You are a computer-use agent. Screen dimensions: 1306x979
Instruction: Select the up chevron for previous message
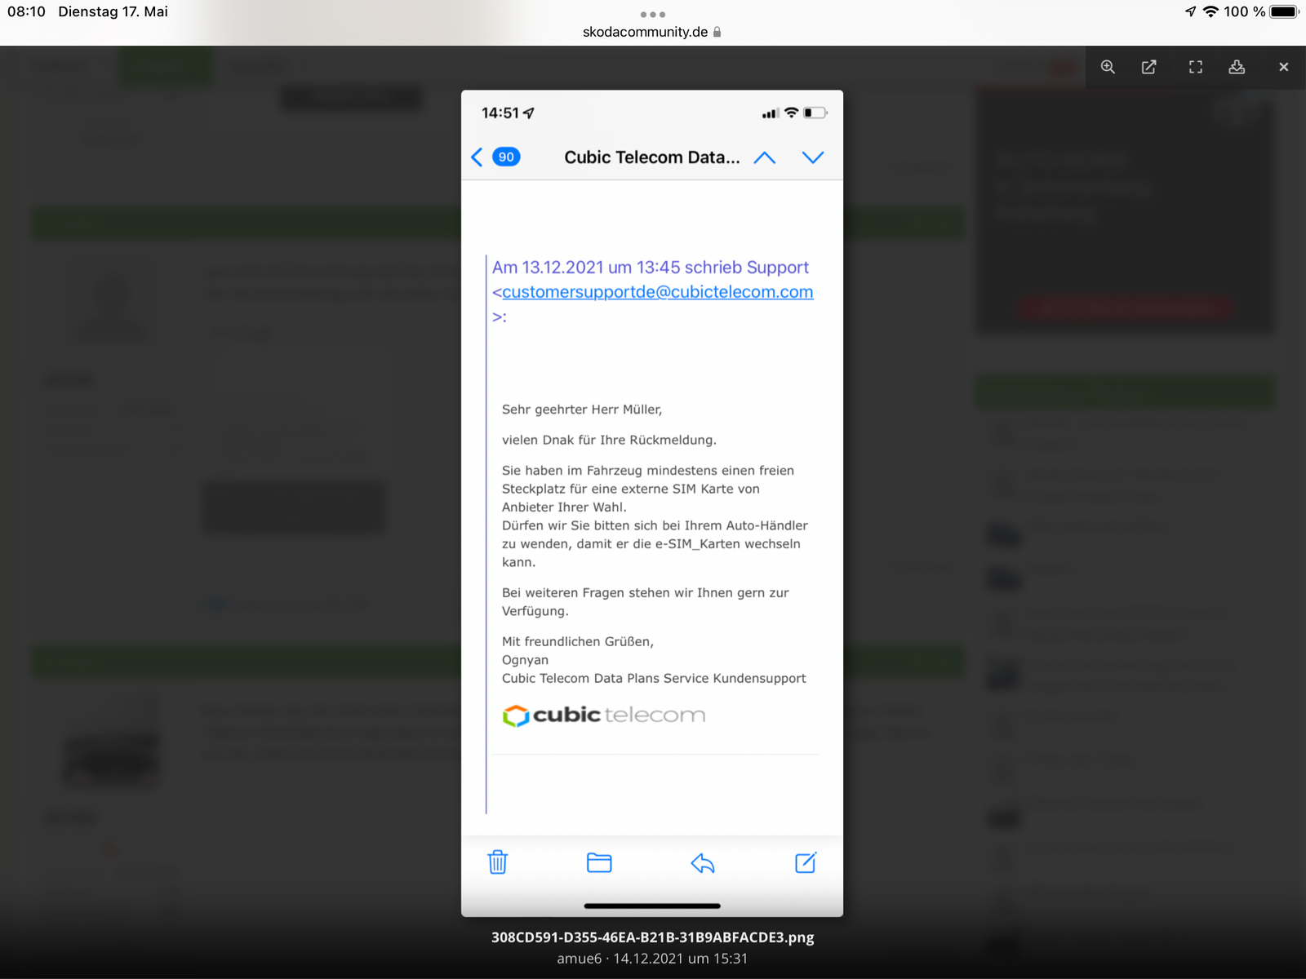(x=765, y=157)
